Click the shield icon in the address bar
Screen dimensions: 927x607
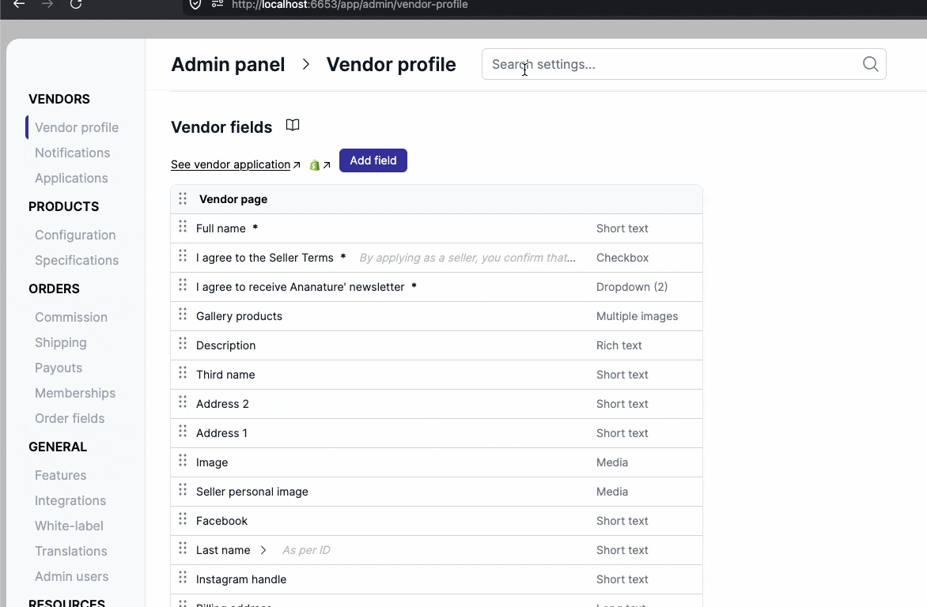pyautogui.click(x=195, y=6)
